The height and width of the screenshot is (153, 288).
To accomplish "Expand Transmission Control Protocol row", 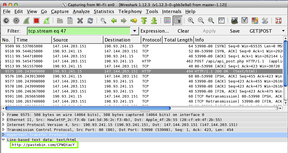I will pyautogui.click(x=3, y=130).
